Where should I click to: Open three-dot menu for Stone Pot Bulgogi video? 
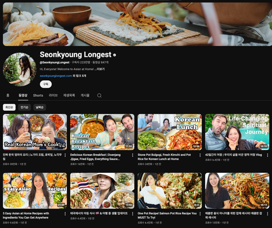(x=200, y=155)
